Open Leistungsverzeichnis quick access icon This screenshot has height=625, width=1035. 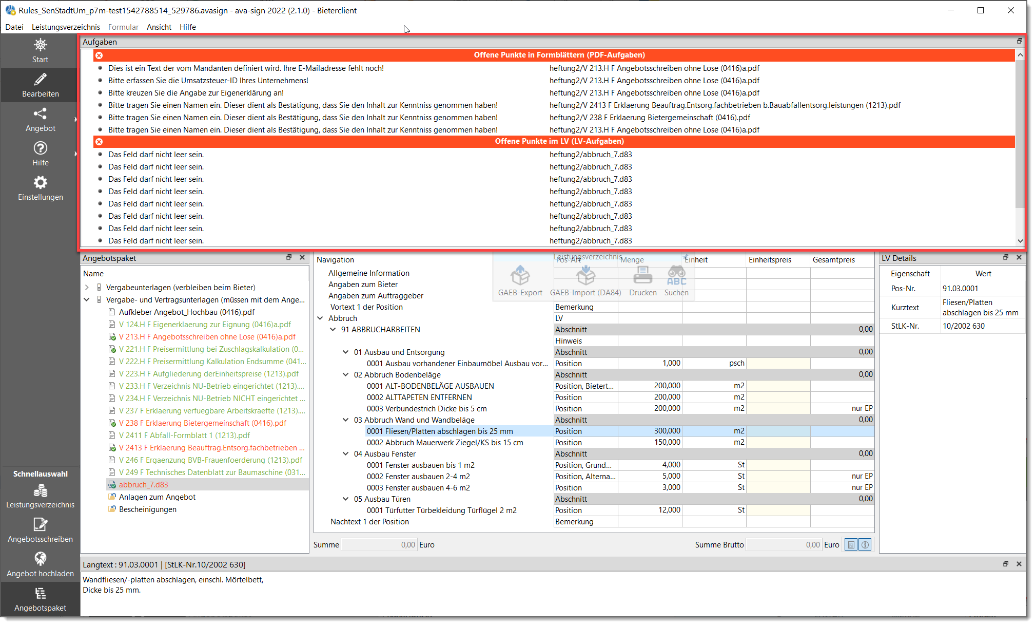pos(40,491)
